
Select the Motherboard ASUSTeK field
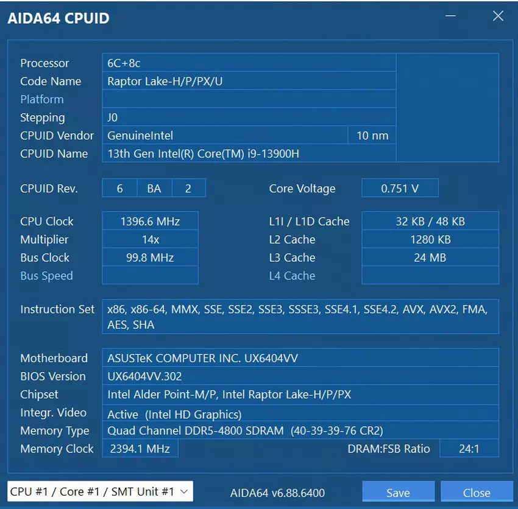[300, 358]
